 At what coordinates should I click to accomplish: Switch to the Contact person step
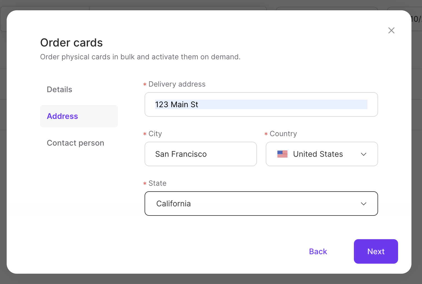point(75,143)
